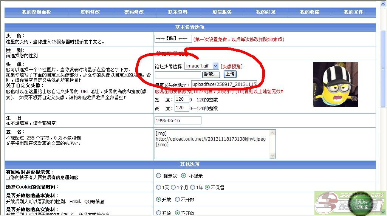The image size is (387, 216).
Task: Open the 资料修改 tab
Action: (90, 12)
